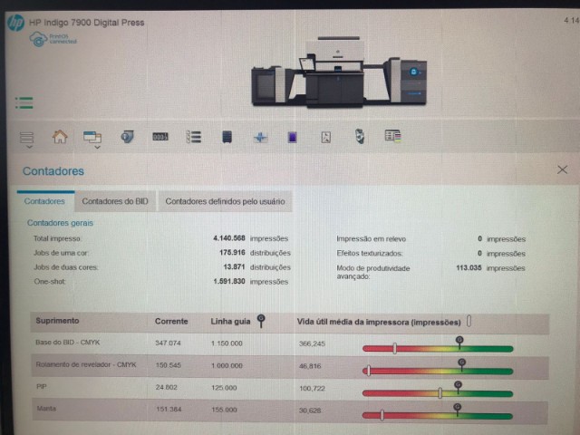This screenshot has width=580, height=435.
Task: Click guide pin on Base do BID bar
Action: point(459,342)
